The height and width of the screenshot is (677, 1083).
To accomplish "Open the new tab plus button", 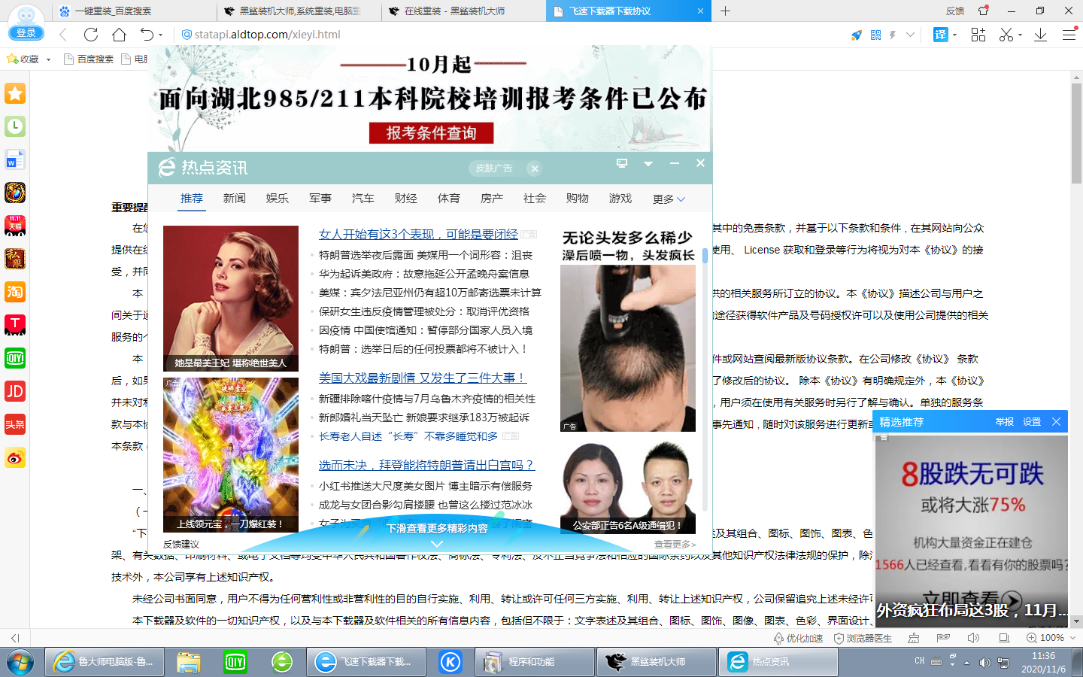I will coord(725,11).
